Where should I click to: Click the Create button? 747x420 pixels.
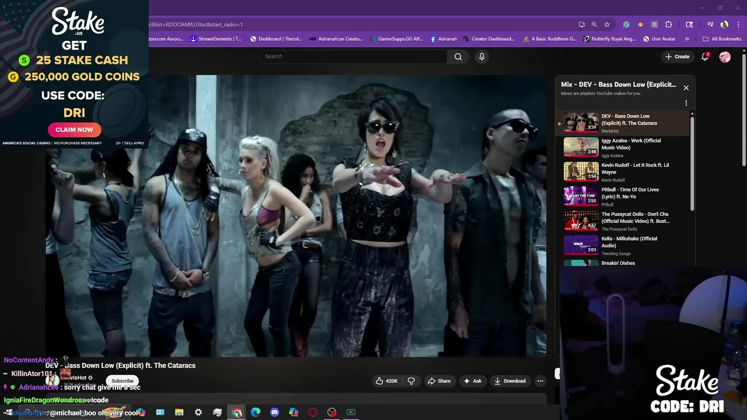pyautogui.click(x=677, y=57)
